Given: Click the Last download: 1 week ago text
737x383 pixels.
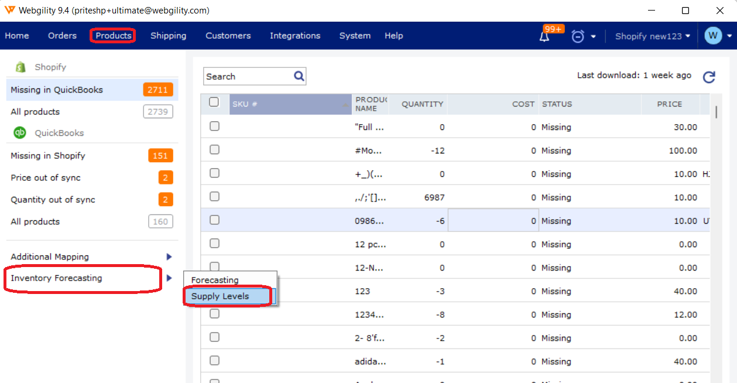Looking at the screenshot, I should click(634, 75).
